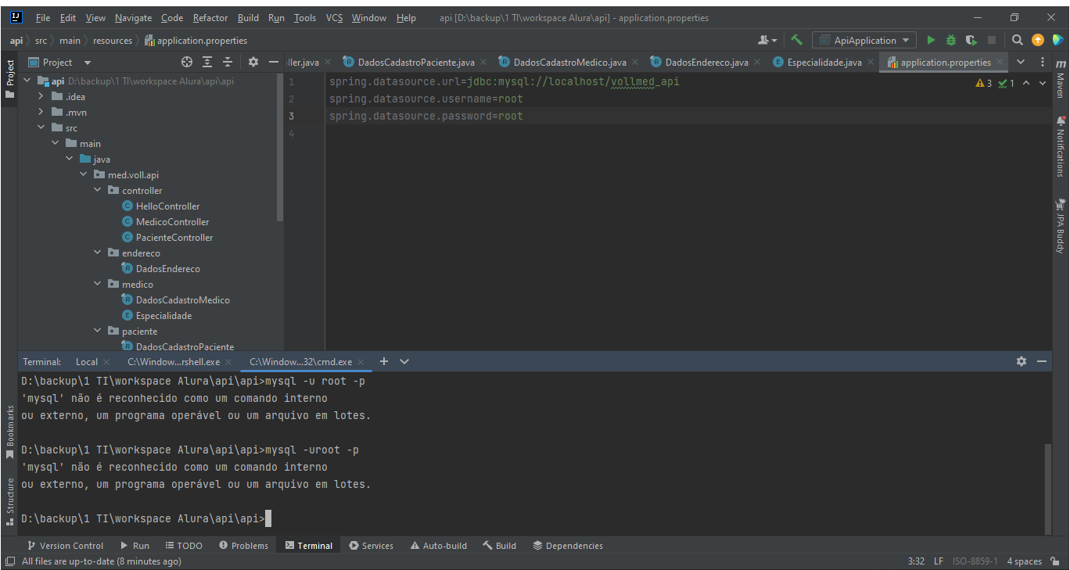Expand the .idea folder
The width and height of the screenshot is (1070, 570).
pyautogui.click(x=41, y=96)
